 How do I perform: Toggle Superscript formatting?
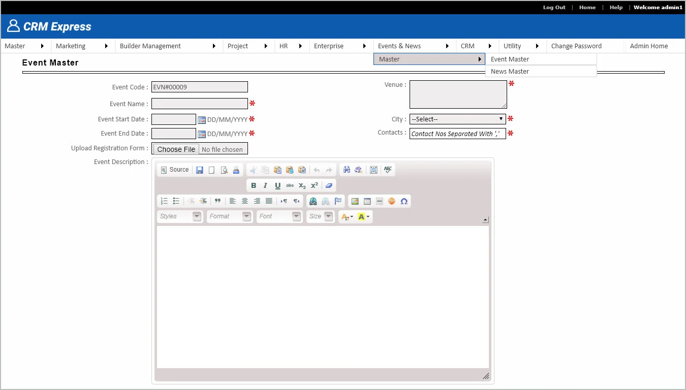coord(315,186)
